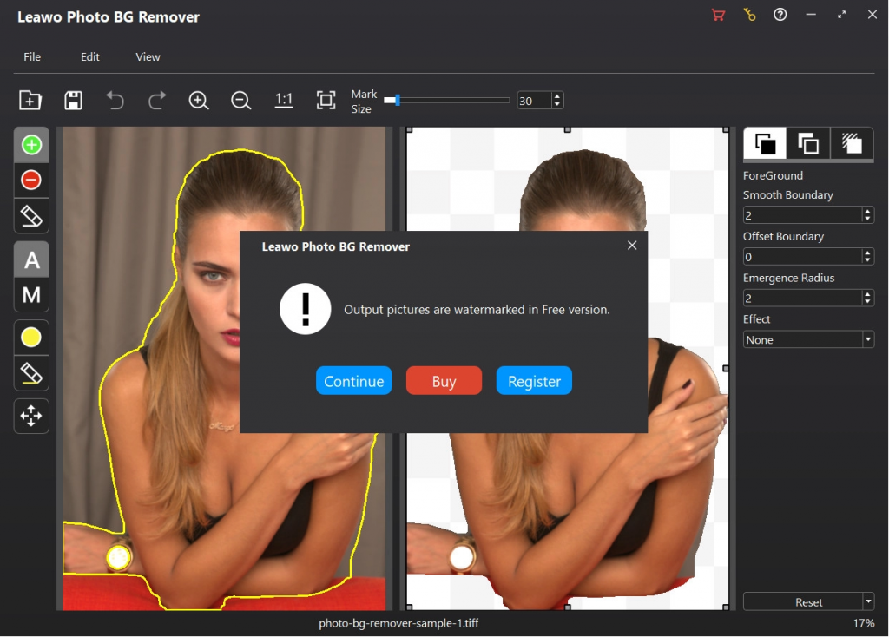Increase Smooth Boundary with its stepper arrow
889x637 pixels.
point(868,211)
